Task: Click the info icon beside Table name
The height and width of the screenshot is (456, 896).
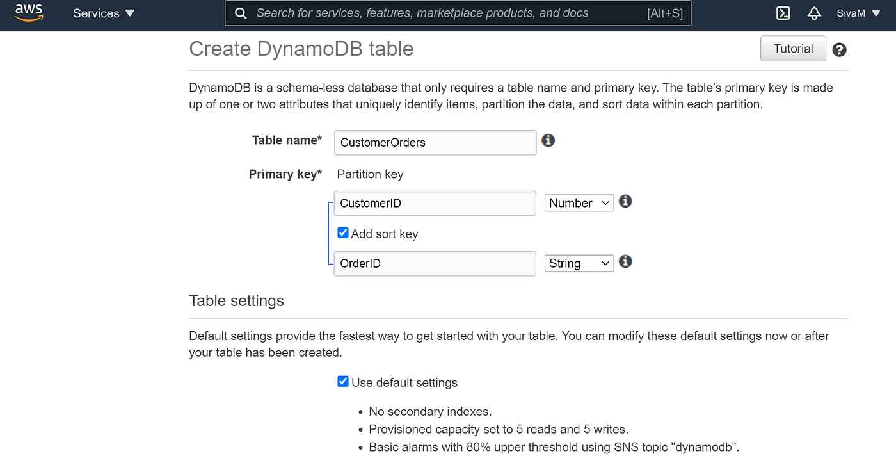Action: 548,140
